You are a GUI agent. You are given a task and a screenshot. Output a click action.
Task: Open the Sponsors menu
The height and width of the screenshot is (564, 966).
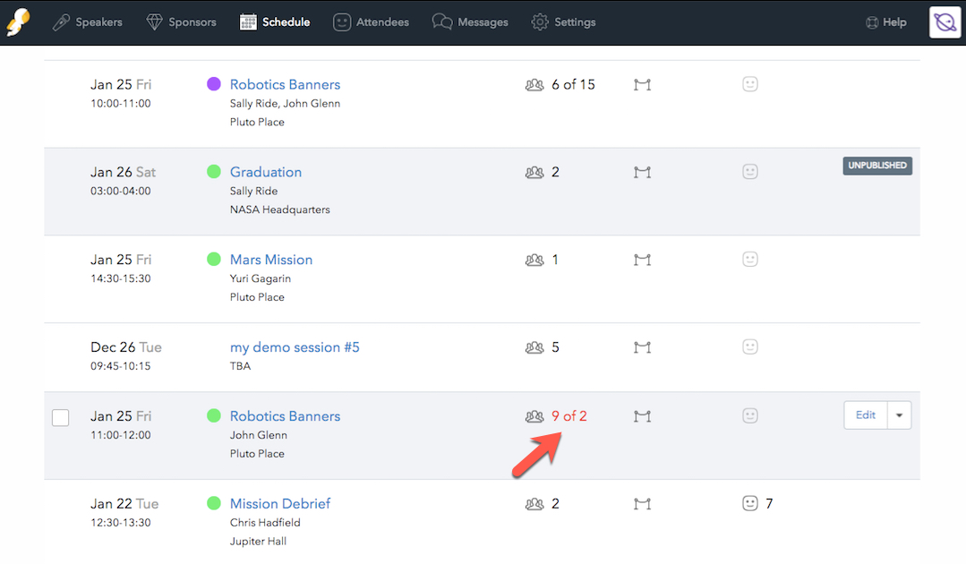pos(181,22)
